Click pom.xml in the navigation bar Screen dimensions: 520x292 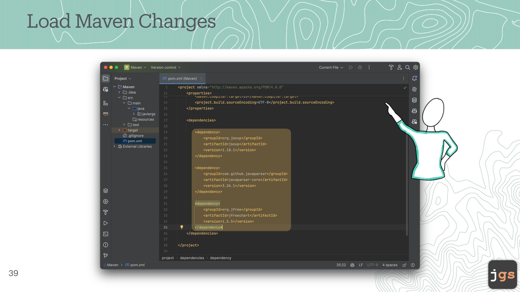click(x=135, y=265)
